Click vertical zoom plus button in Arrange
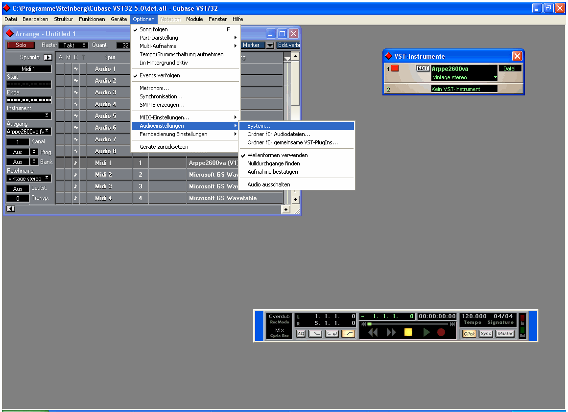The width and height of the screenshot is (568, 412). point(295,200)
